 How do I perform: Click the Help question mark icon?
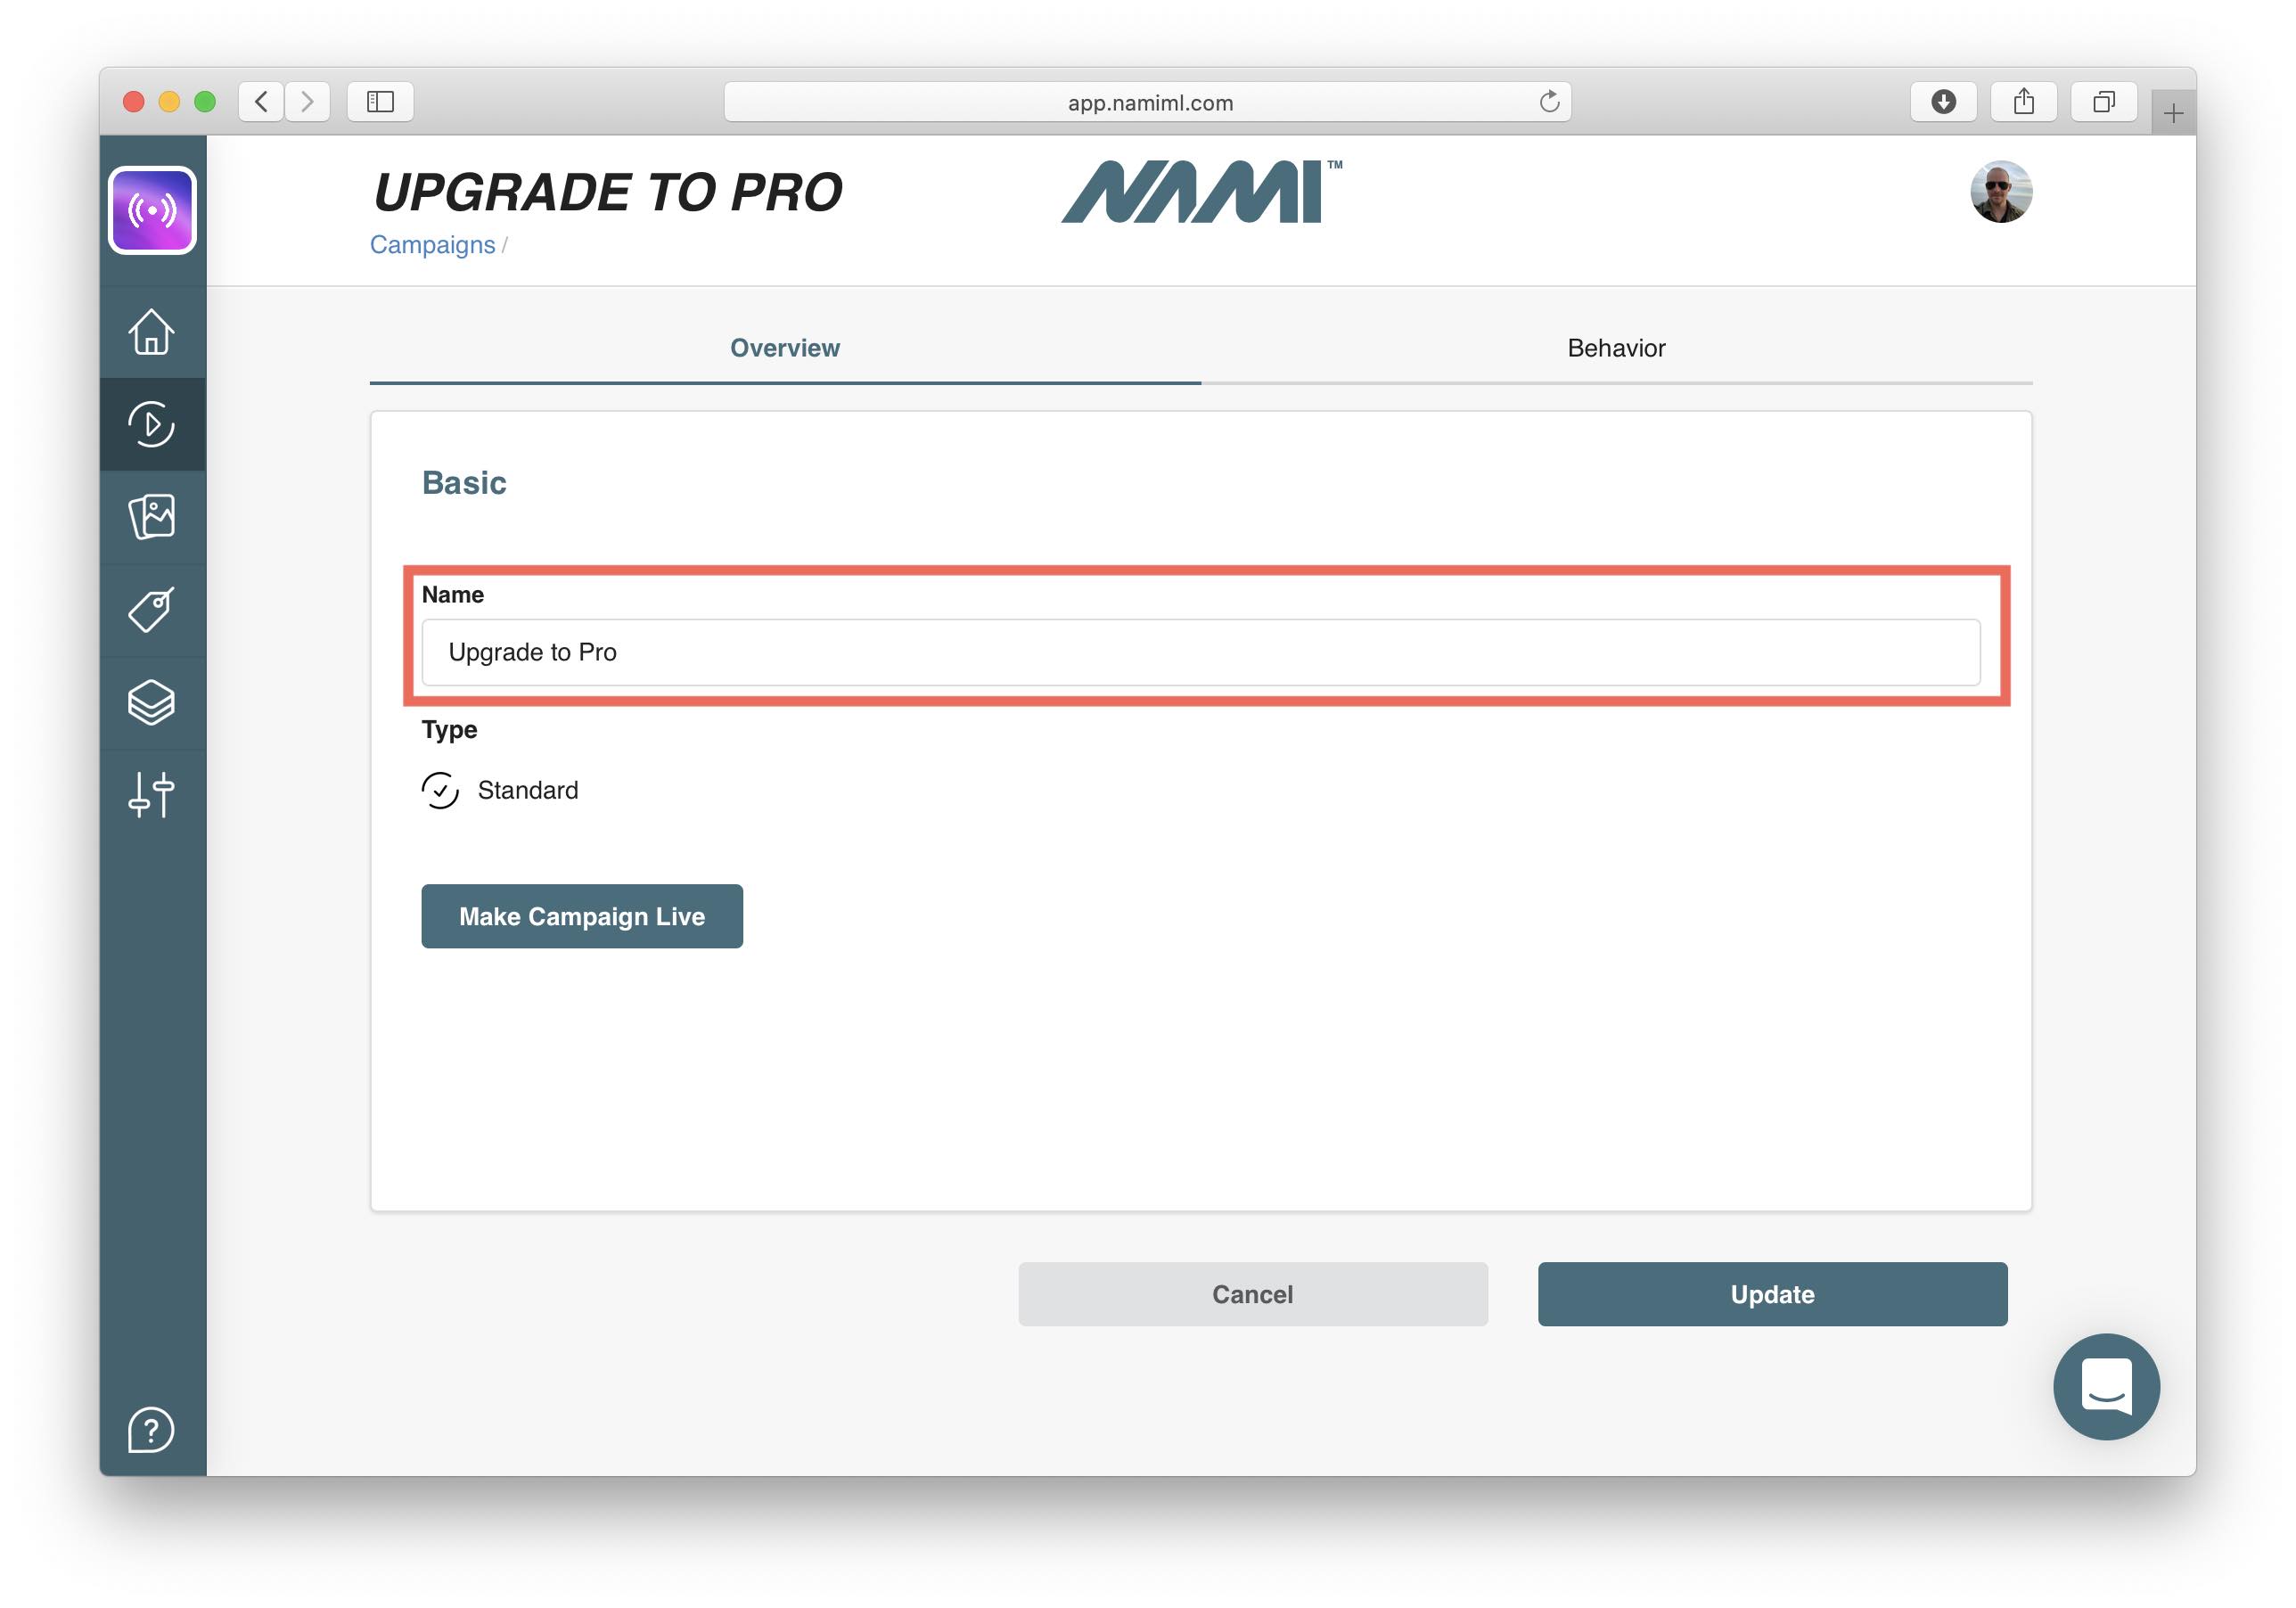[x=152, y=1429]
